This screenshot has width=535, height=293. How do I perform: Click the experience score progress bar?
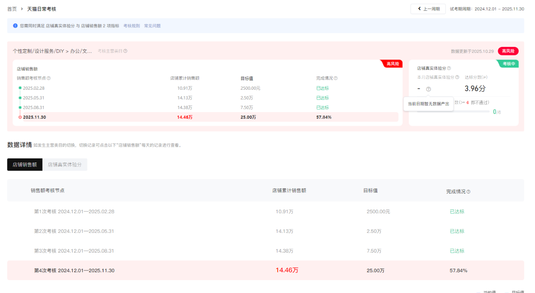[453, 112]
